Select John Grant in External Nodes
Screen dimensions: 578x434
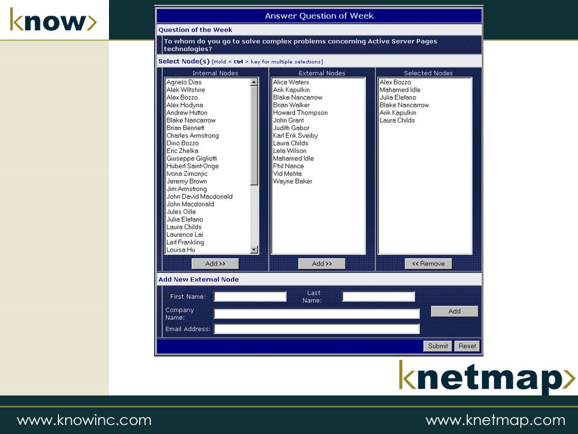tap(288, 121)
